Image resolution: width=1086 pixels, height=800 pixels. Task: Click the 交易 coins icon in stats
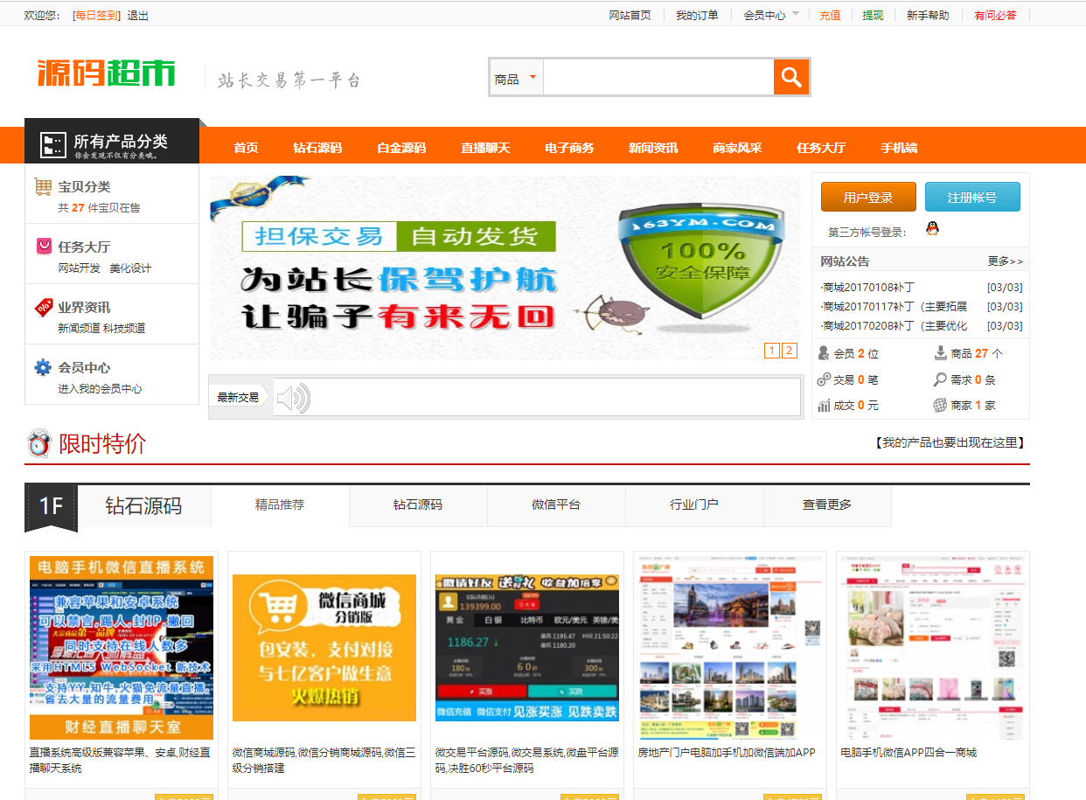coord(824,379)
